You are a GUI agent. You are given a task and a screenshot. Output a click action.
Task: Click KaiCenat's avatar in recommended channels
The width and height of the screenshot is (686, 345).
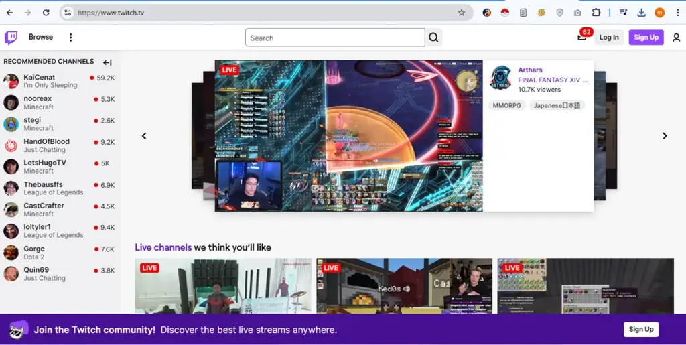(11, 81)
